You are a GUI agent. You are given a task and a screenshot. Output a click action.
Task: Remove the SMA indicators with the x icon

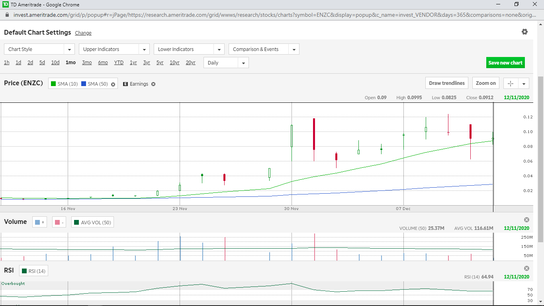coord(113,84)
